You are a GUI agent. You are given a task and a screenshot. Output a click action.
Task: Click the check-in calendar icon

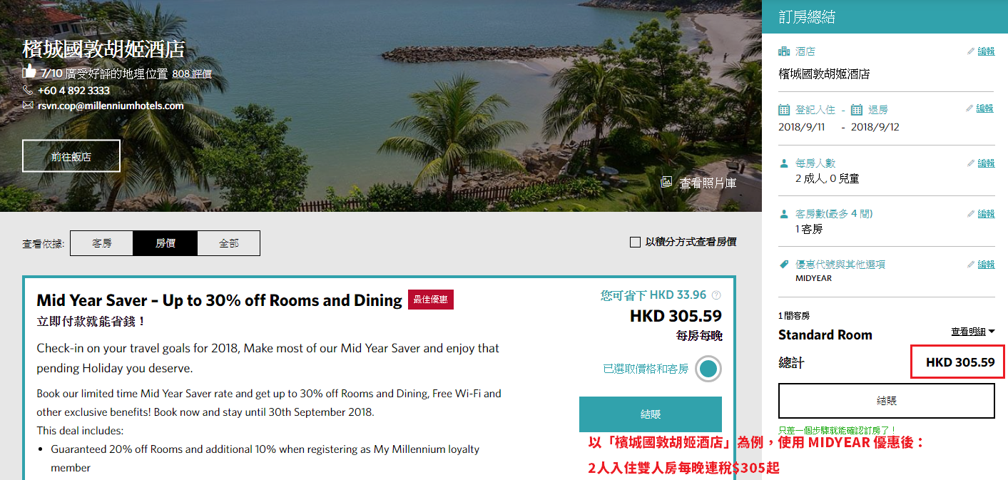pos(784,110)
